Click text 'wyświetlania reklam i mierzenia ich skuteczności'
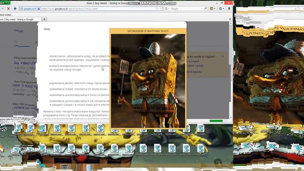 [78, 89]
